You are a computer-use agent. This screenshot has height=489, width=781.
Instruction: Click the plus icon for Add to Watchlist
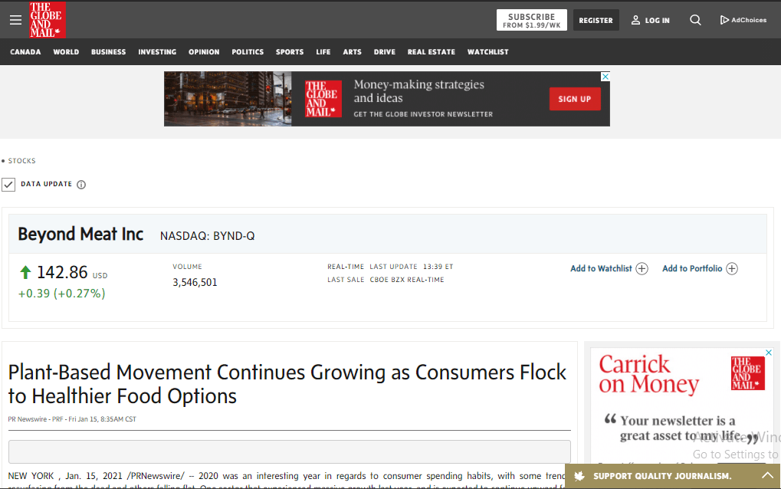click(642, 269)
